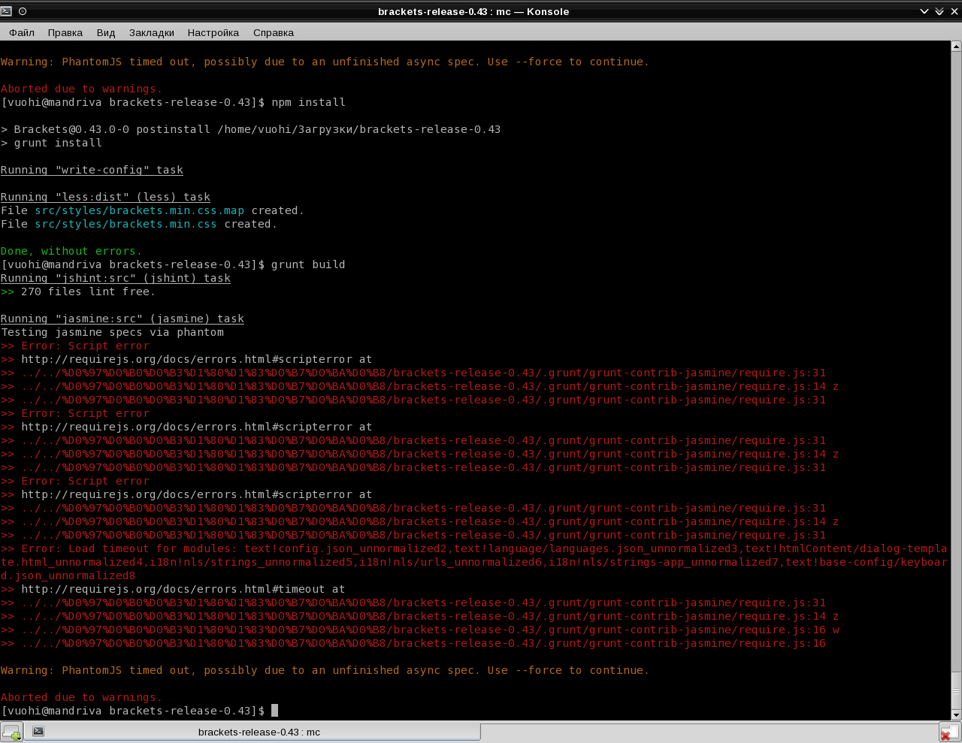Minimize the Konsole window
962x743 pixels.
coord(924,11)
